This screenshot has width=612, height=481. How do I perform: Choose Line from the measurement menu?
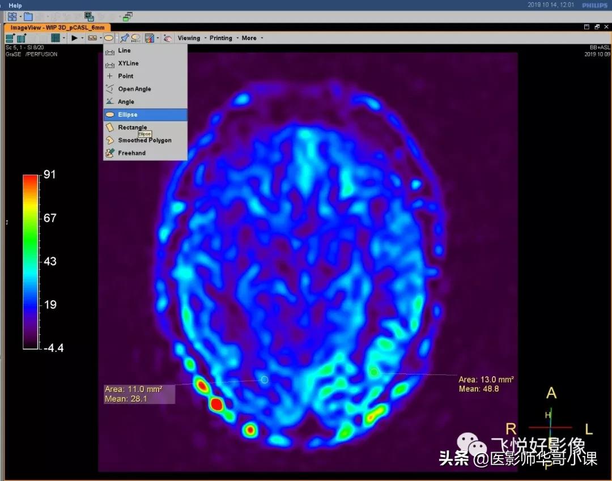coord(145,50)
